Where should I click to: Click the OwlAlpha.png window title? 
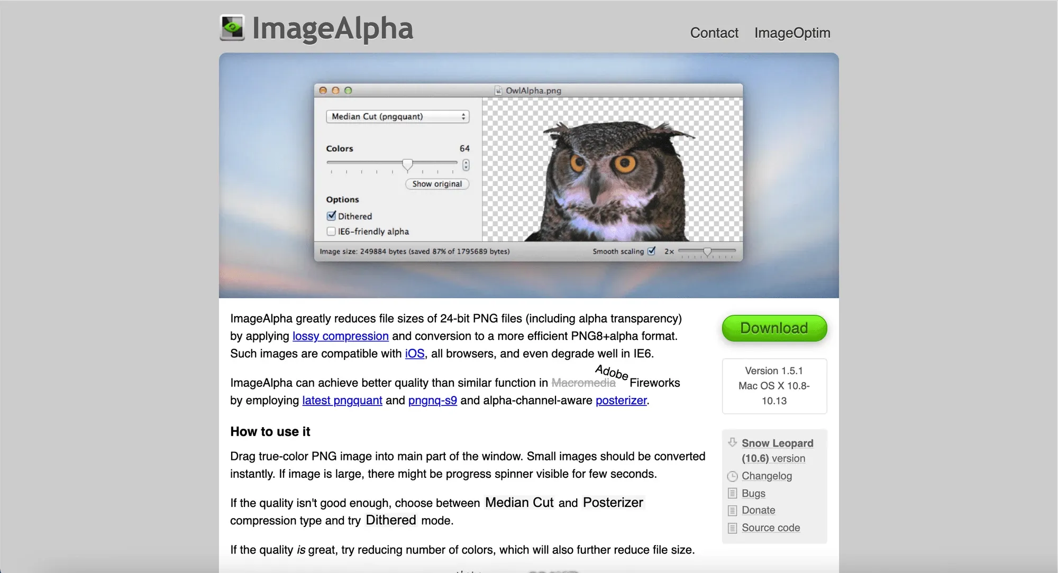click(533, 90)
